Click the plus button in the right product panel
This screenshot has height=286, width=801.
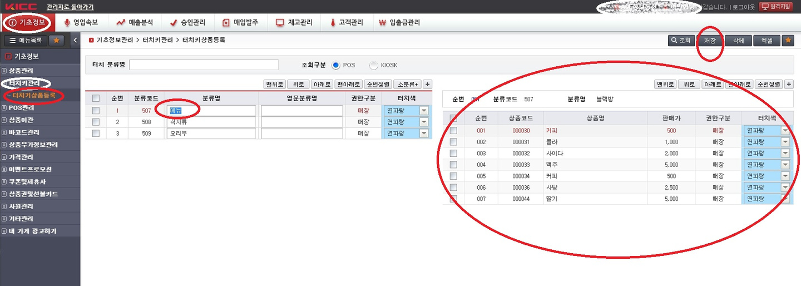[x=789, y=85]
